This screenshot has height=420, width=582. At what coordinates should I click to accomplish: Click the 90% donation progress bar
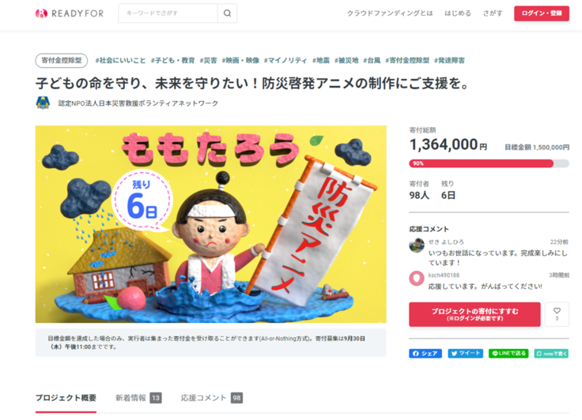tap(489, 163)
